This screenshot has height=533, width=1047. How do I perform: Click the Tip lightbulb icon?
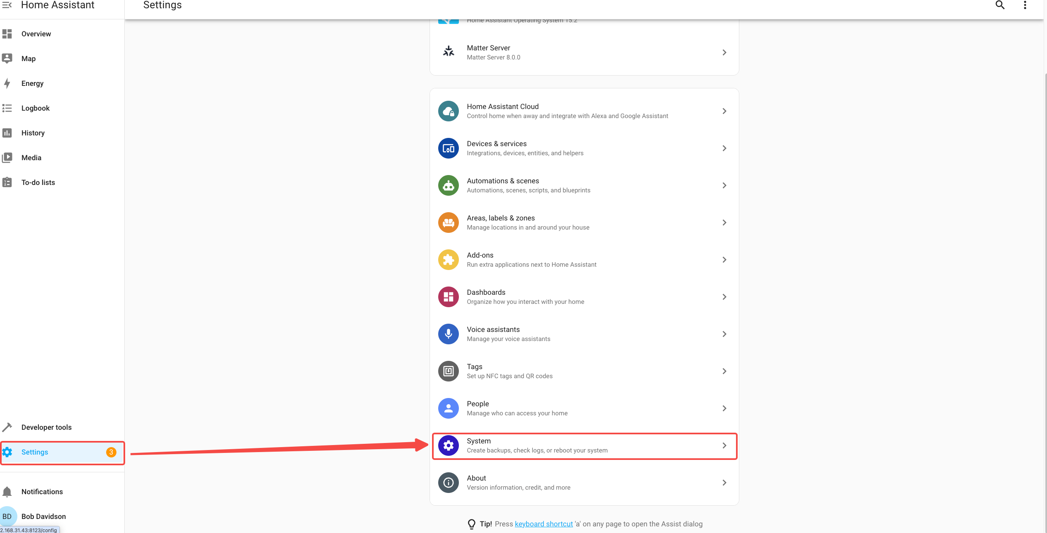[x=471, y=524]
